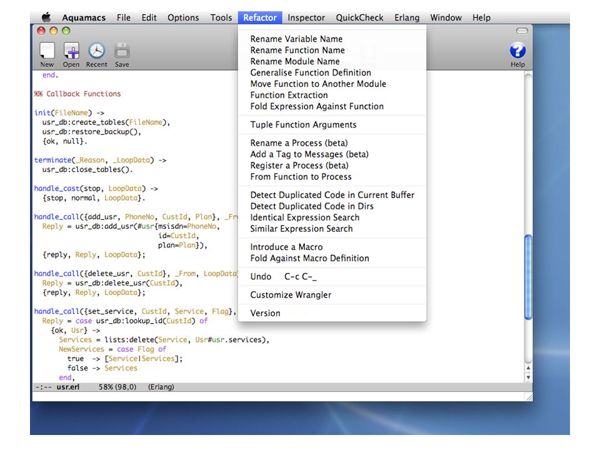Click the vertical scrollbar thumb
The width and height of the screenshot is (600, 450).
point(528,277)
